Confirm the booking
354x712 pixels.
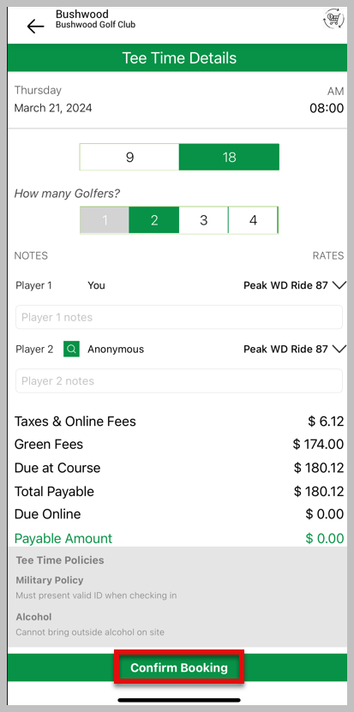pos(179,667)
